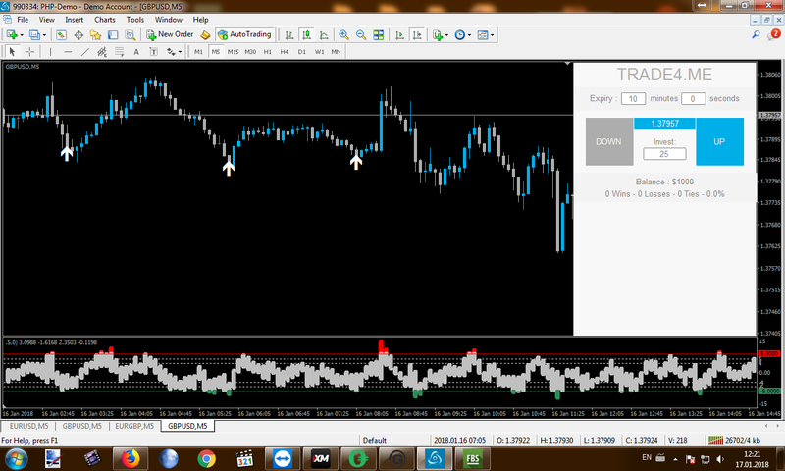Expand the New Chart dropdown arrow

(x=22, y=35)
